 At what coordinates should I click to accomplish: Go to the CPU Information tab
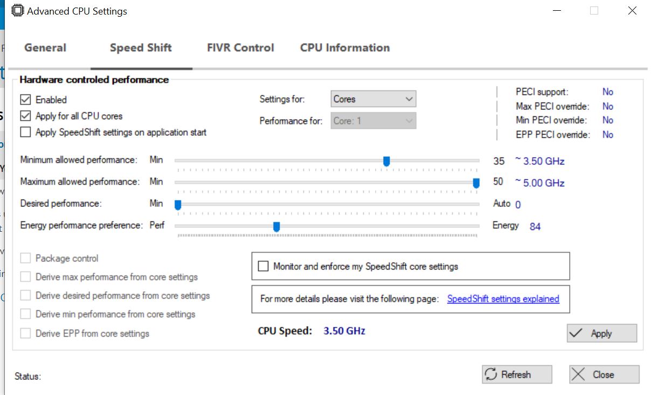point(345,48)
